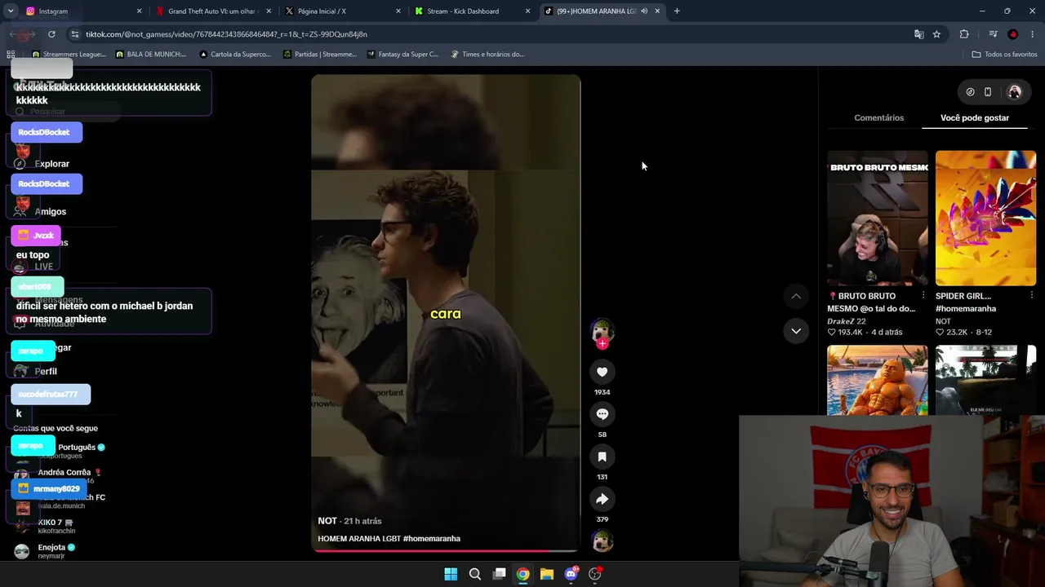Open the SPIDER GIRL video thumbnail
Image resolution: width=1045 pixels, height=587 pixels.
pyautogui.click(x=985, y=218)
